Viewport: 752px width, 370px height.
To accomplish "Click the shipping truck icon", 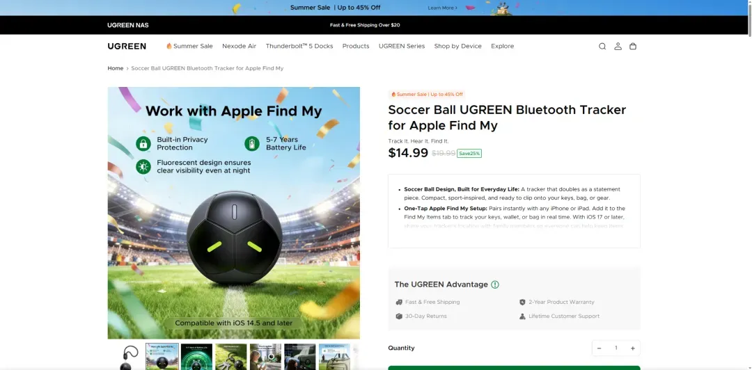I will point(398,303).
